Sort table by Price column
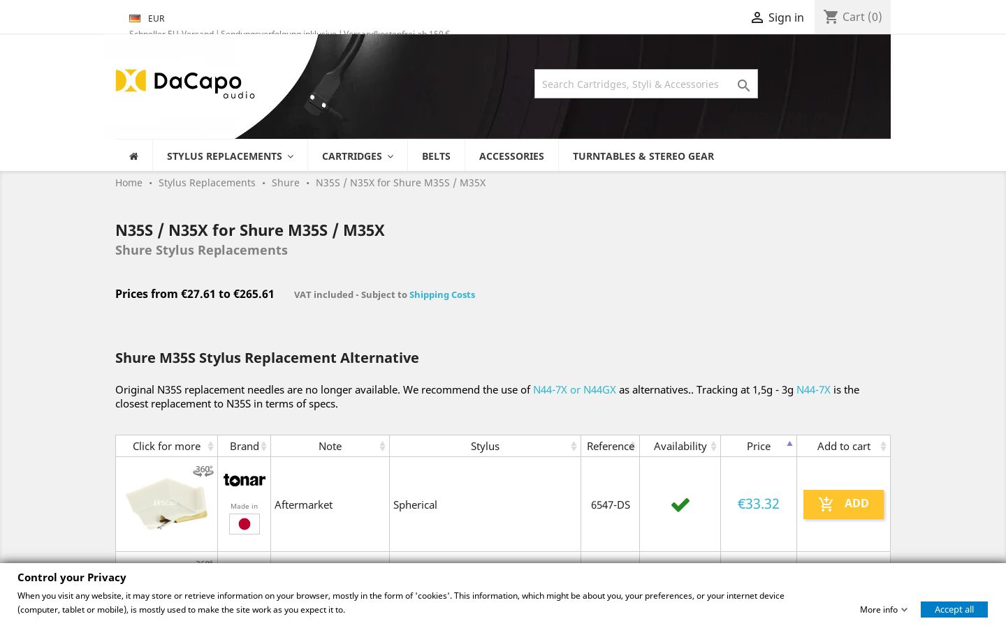 pyautogui.click(x=759, y=446)
